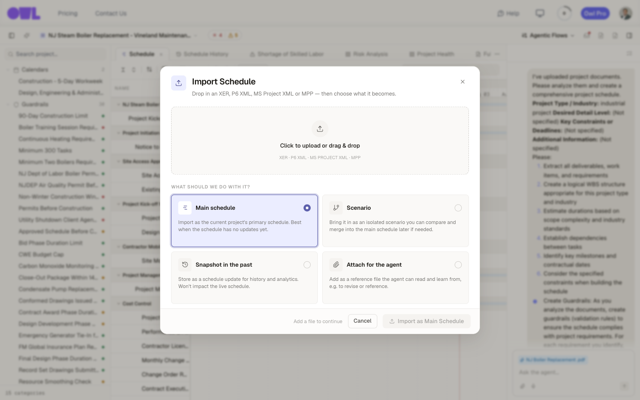Click the Help chat icon
This screenshot has width=640, height=400.
(500, 14)
